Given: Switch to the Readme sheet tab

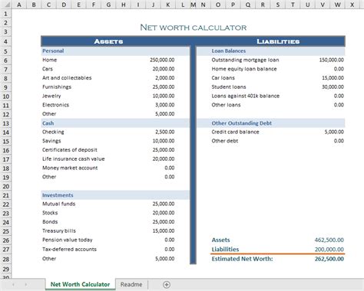Looking at the screenshot, I should (131, 284).
